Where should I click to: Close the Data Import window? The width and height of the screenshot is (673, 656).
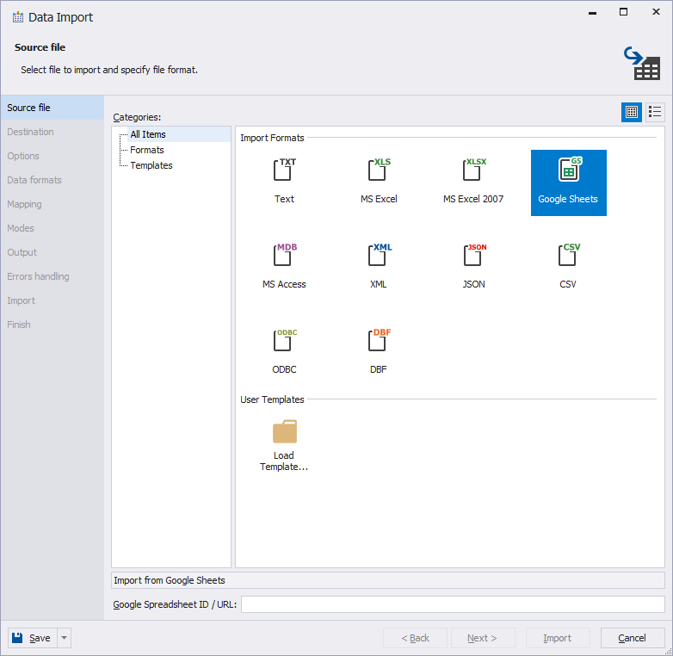pyautogui.click(x=656, y=12)
